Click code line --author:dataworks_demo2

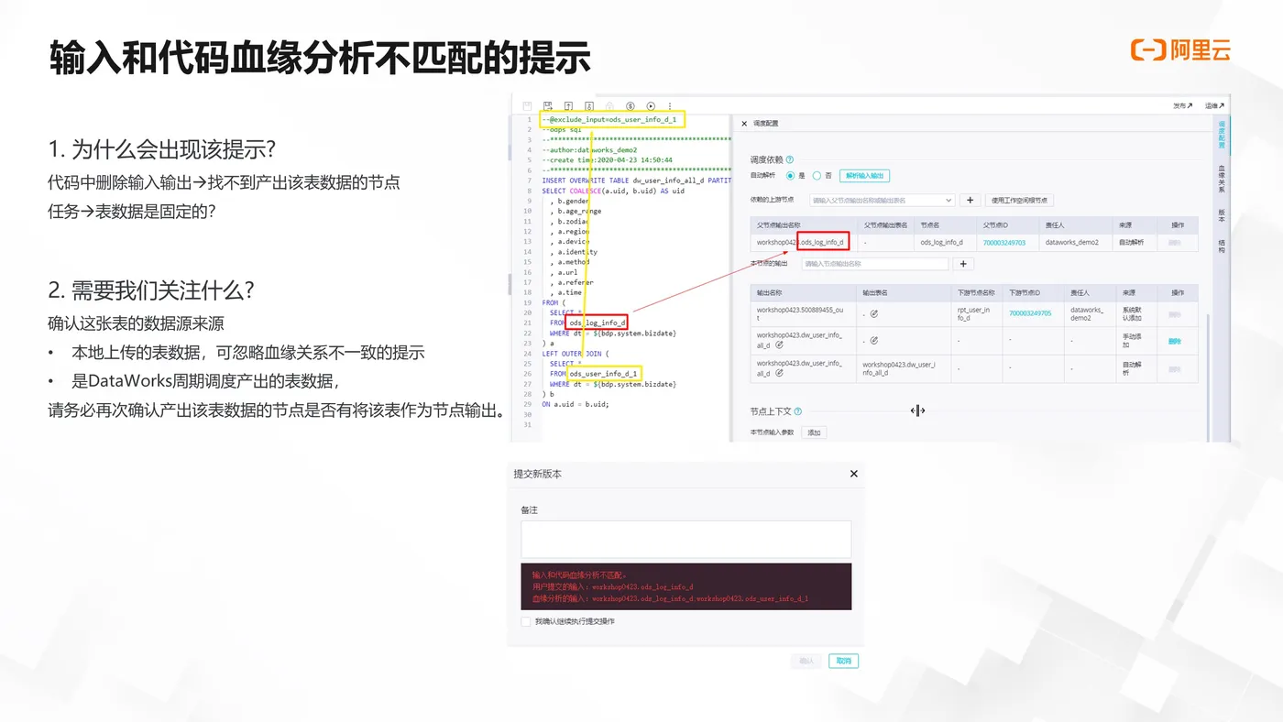pyautogui.click(x=589, y=150)
